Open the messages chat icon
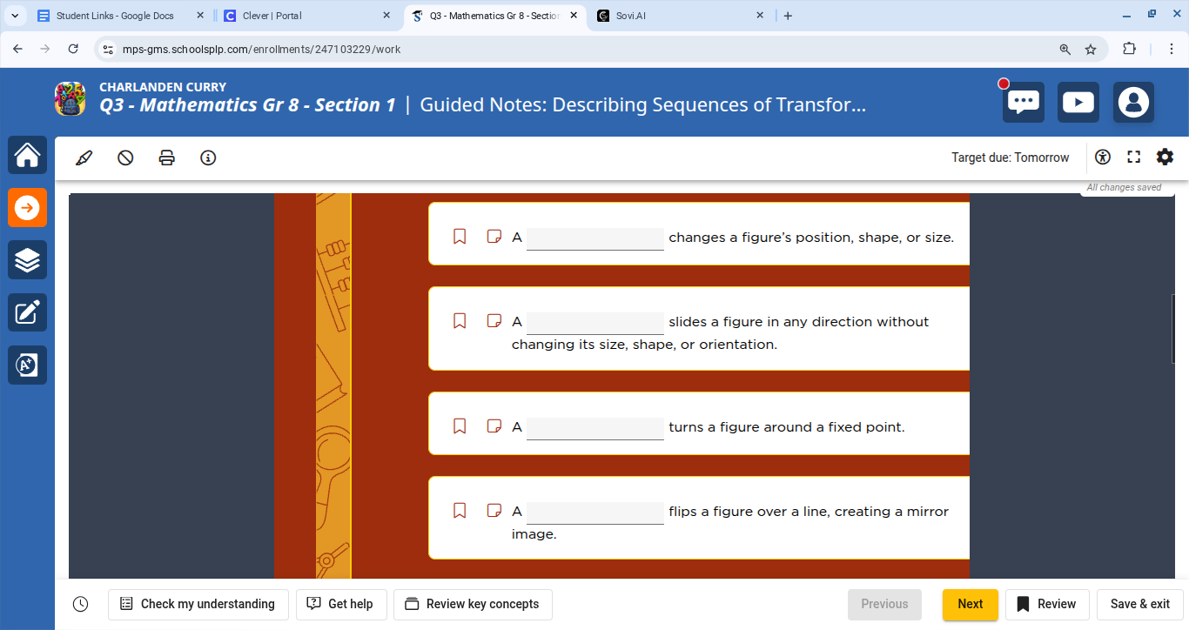The image size is (1189, 630). 1023,102
